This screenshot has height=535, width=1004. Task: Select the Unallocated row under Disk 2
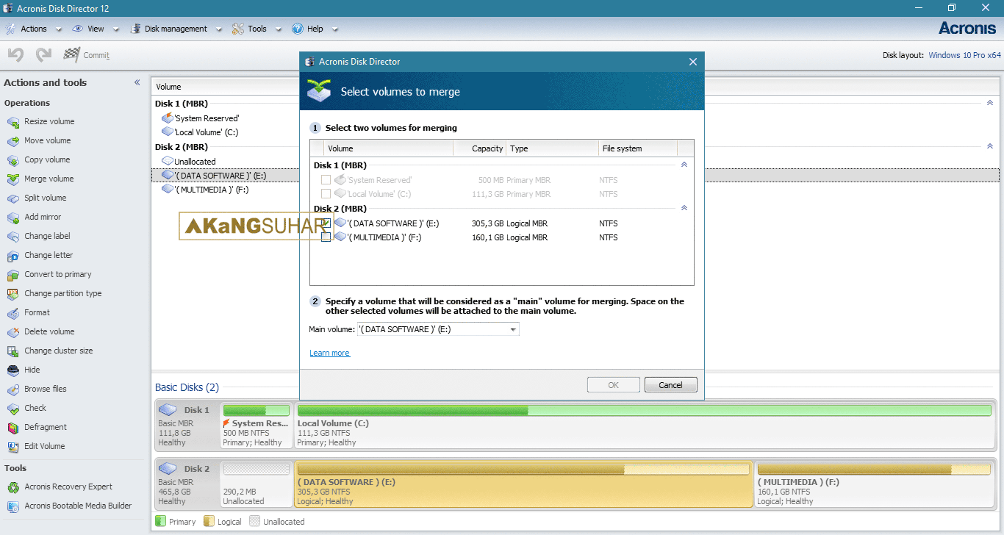[189, 161]
